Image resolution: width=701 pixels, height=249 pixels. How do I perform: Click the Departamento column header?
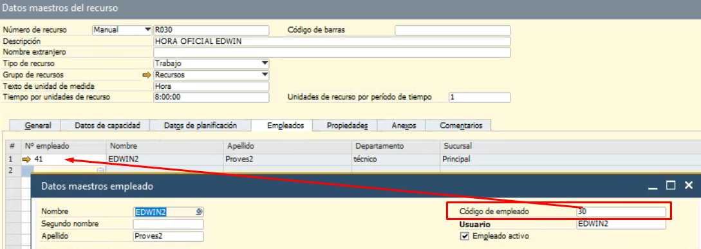click(396, 146)
